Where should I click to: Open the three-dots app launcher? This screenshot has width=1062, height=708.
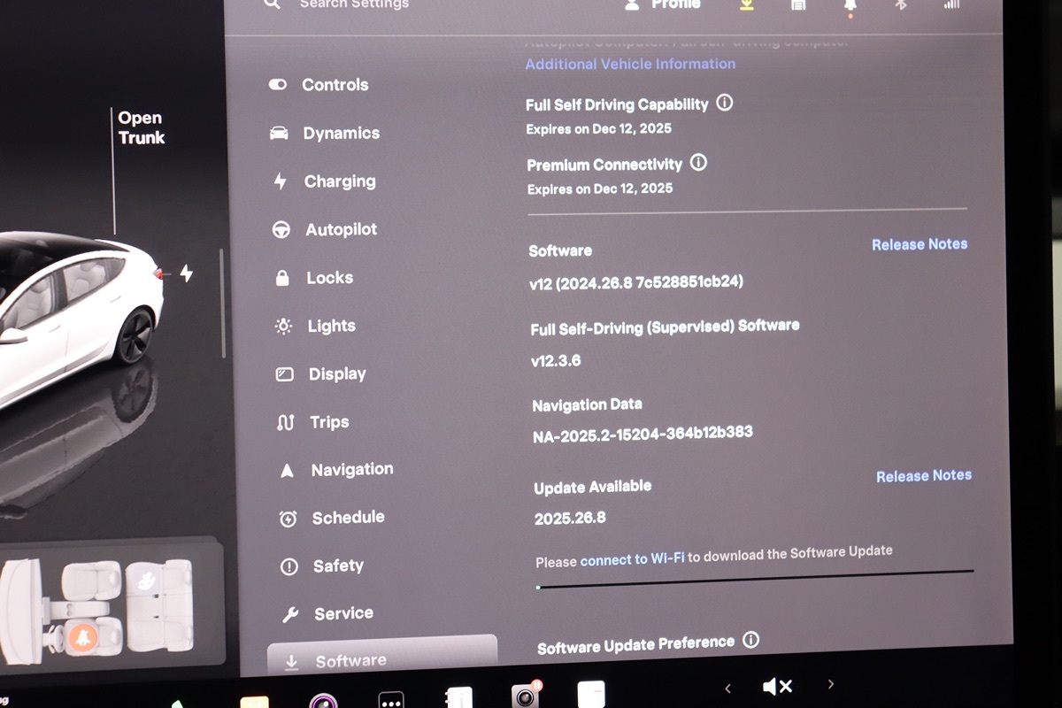click(390, 699)
